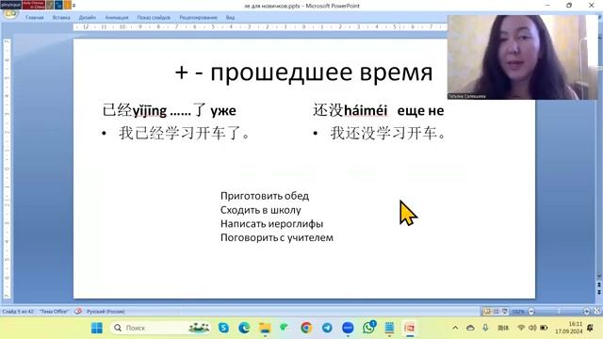The height and width of the screenshot is (339, 603).
Task: Open the volume speaker tray icon
Action: (x=532, y=328)
